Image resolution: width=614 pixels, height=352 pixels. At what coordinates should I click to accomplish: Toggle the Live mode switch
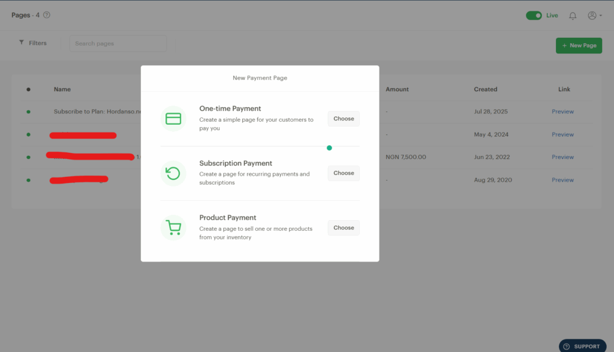[x=534, y=15]
